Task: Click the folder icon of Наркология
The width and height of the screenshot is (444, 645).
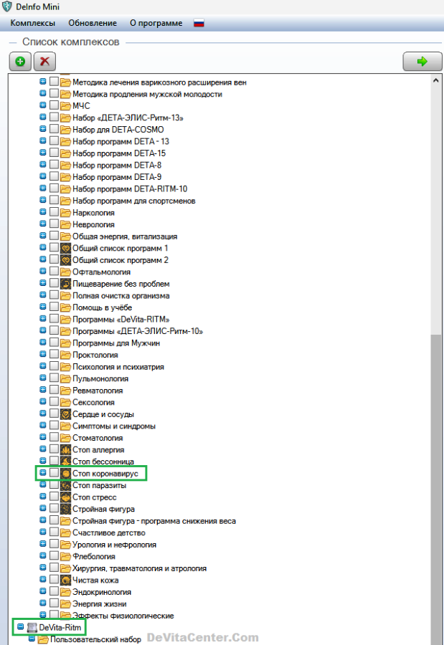Action: pyautogui.click(x=65, y=213)
